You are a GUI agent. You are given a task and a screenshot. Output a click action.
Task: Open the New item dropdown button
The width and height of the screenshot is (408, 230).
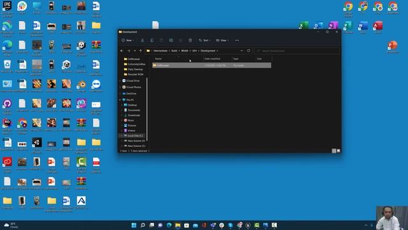(x=127, y=40)
